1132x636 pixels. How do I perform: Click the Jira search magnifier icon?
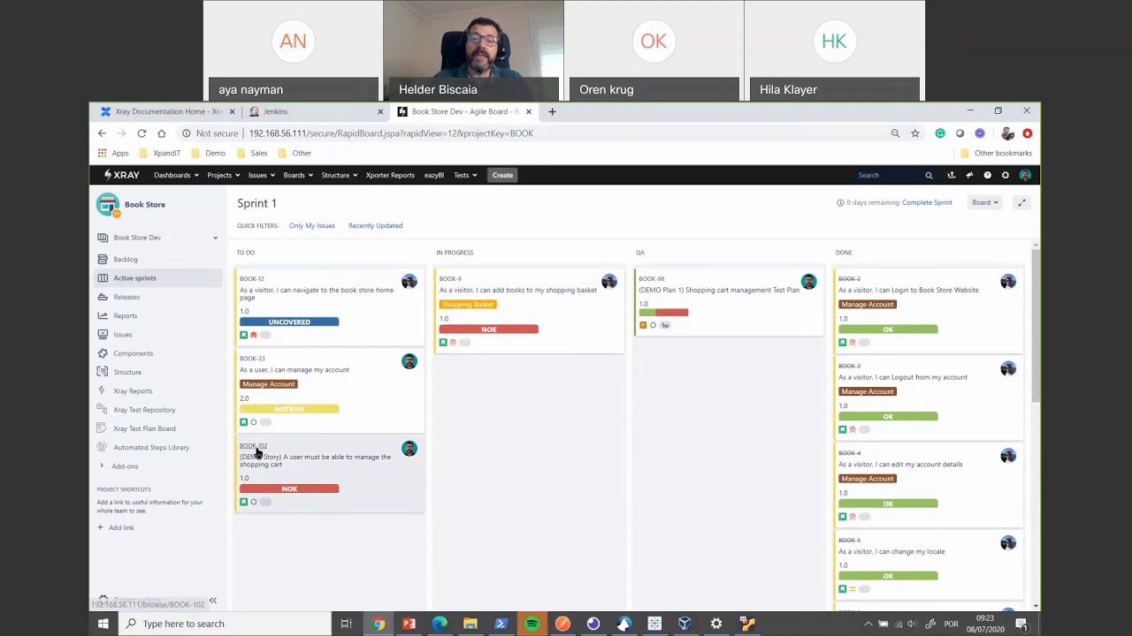(929, 175)
